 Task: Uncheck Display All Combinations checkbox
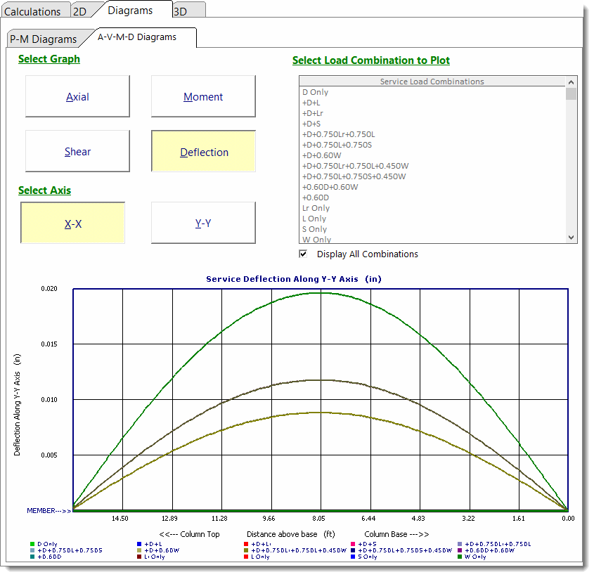[x=303, y=254]
